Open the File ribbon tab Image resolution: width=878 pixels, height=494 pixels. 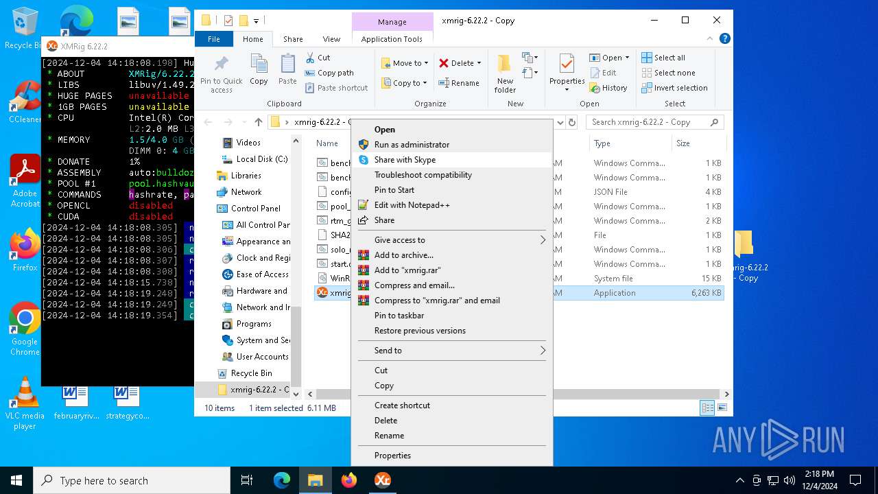click(214, 39)
